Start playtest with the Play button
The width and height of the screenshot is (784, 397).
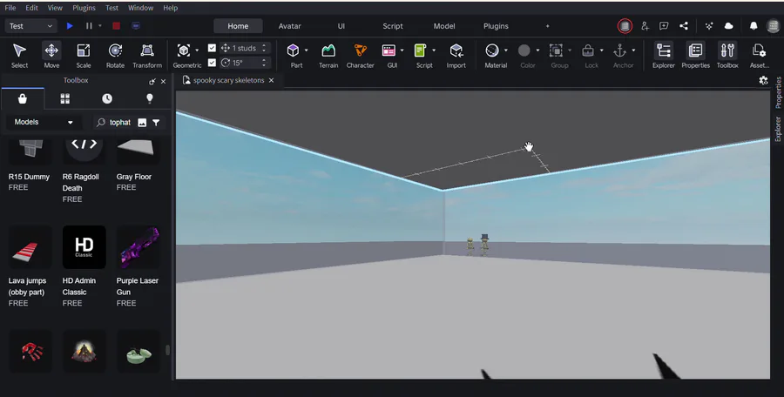pos(70,26)
